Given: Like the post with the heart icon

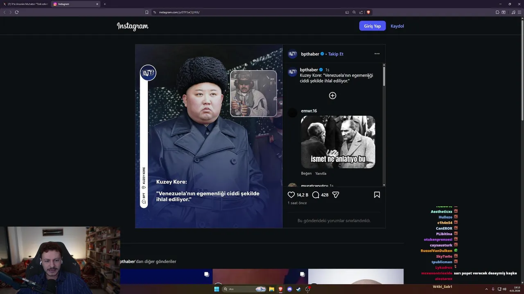Looking at the screenshot, I should point(291,195).
